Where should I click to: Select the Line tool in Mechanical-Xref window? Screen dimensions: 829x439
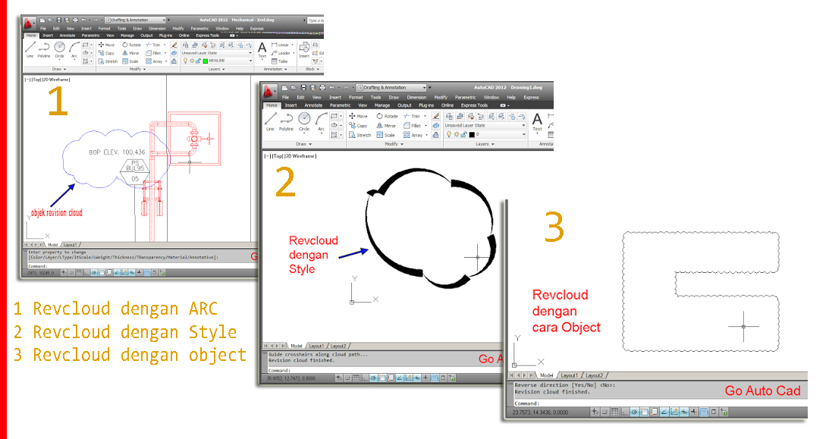coord(30,48)
